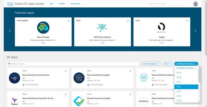Open the ACI tab in header

51,4
